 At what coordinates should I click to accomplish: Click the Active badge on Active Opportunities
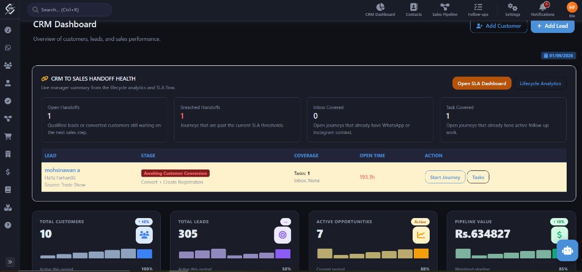[x=420, y=221]
